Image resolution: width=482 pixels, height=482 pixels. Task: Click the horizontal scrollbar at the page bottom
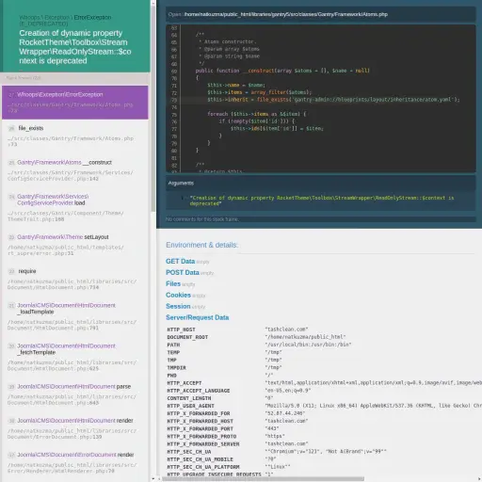point(263,479)
